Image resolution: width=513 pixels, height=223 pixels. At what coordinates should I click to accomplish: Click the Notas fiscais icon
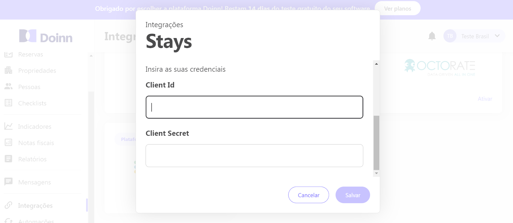(8, 143)
